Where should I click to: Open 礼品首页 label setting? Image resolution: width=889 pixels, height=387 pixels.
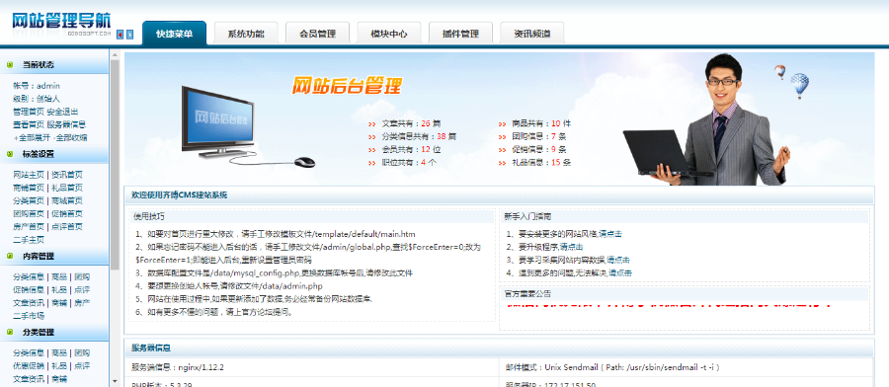(67, 188)
